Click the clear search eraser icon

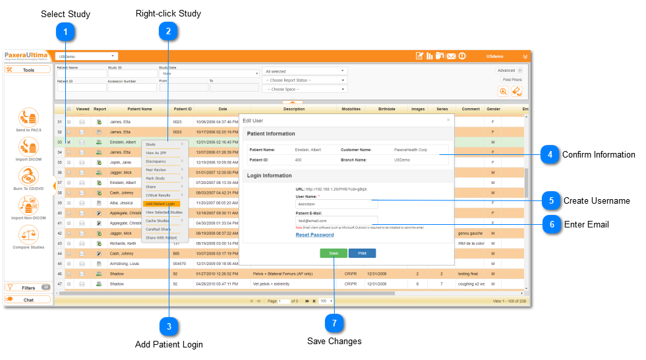517,92
